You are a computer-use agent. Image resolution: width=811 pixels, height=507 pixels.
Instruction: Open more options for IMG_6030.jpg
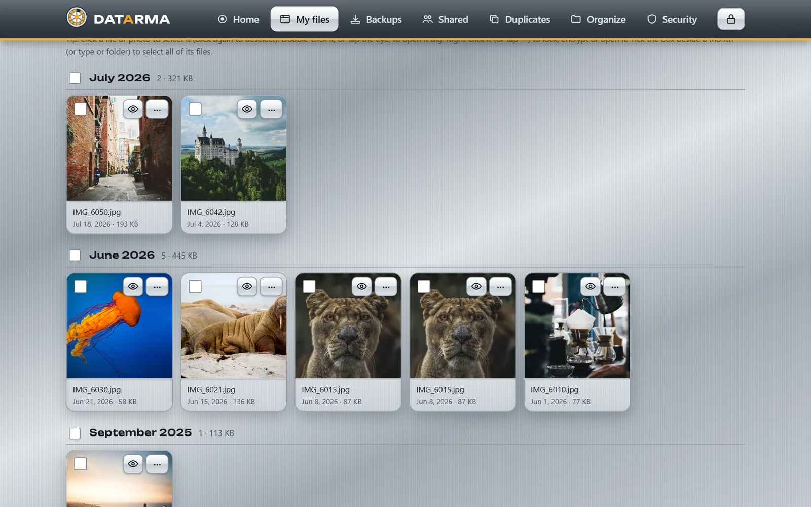click(157, 286)
